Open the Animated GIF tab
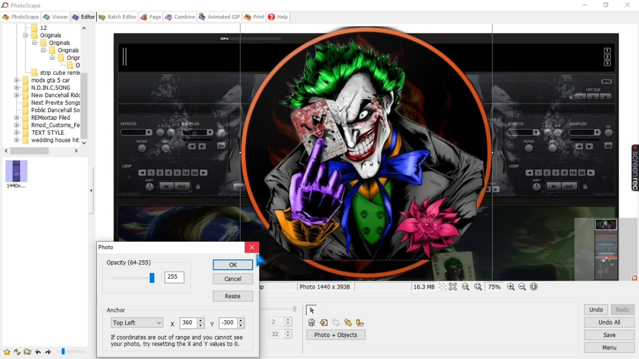Image resolution: width=639 pixels, height=359 pixels. tap(219, 17)
